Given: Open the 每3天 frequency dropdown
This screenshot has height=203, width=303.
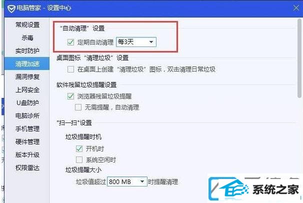Looking at the screenshot, I should click(136, 41).
